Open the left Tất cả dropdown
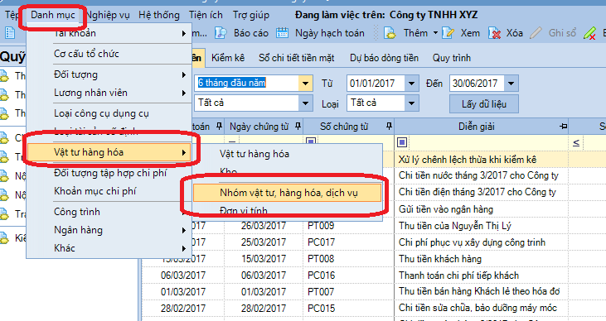The height and width of the screenshot is (321, 606). coord(305,103)
